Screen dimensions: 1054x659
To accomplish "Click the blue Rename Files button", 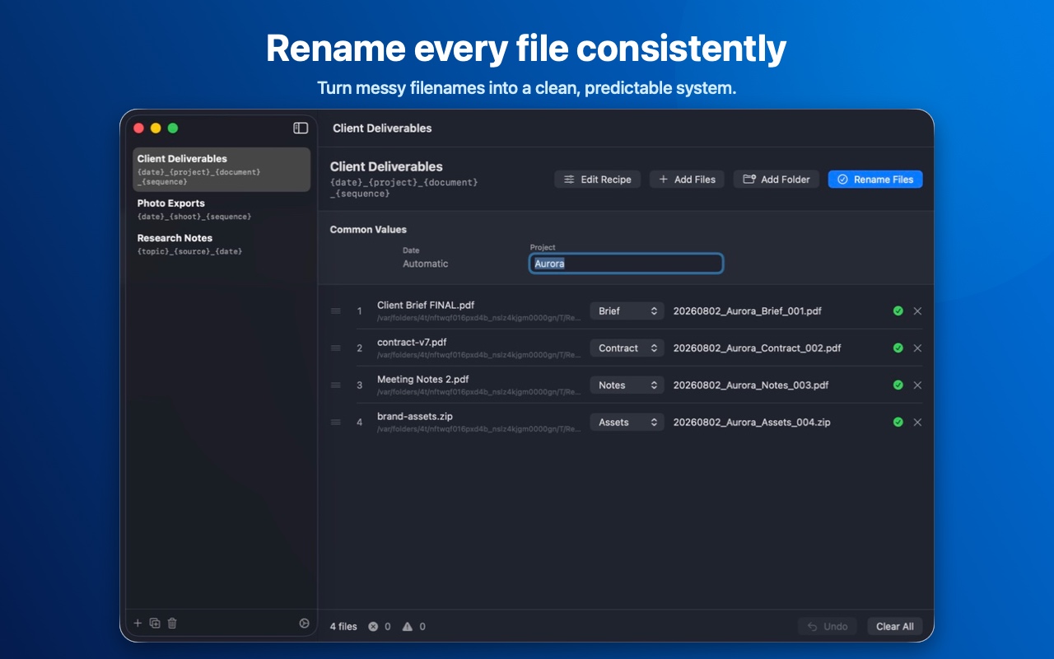I will point(875,179).
